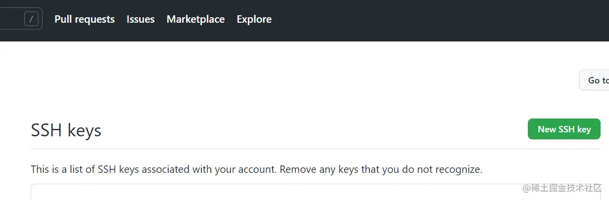Focus the search field left of slash key

(11, 19)
